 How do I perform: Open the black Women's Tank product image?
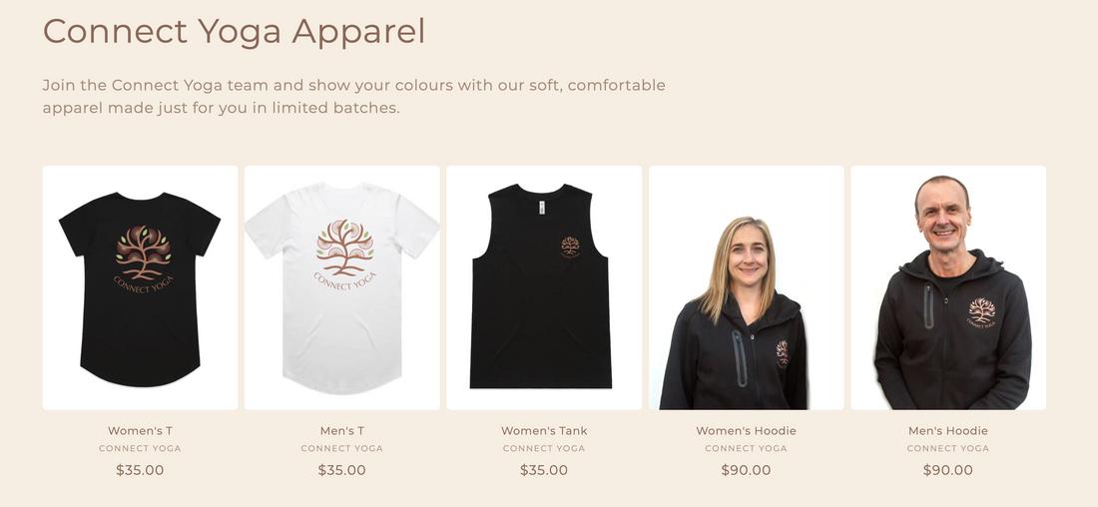coord(544,287)
